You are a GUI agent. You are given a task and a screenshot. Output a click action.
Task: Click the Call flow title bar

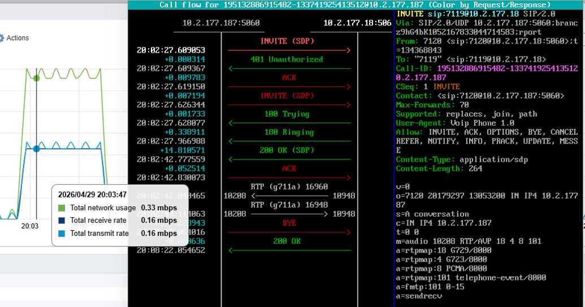[356, 5]
